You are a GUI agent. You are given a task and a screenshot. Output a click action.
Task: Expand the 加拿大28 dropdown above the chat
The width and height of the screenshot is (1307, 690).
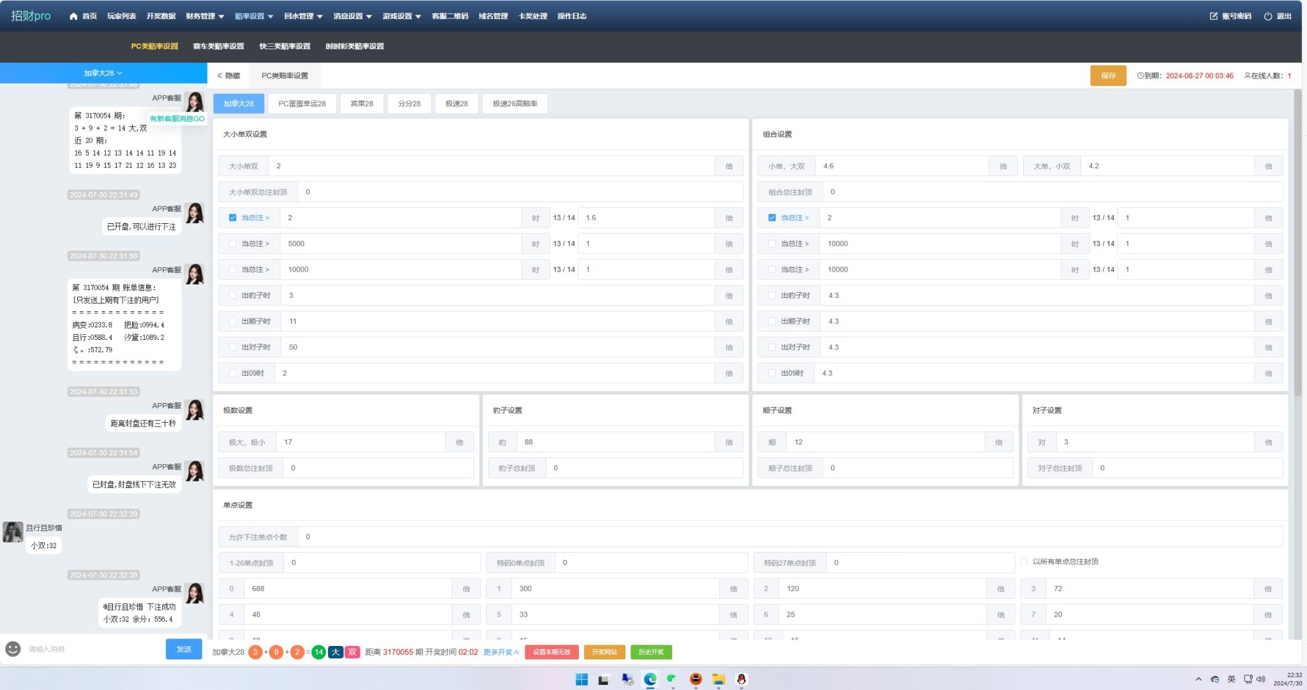click(103, 73)
